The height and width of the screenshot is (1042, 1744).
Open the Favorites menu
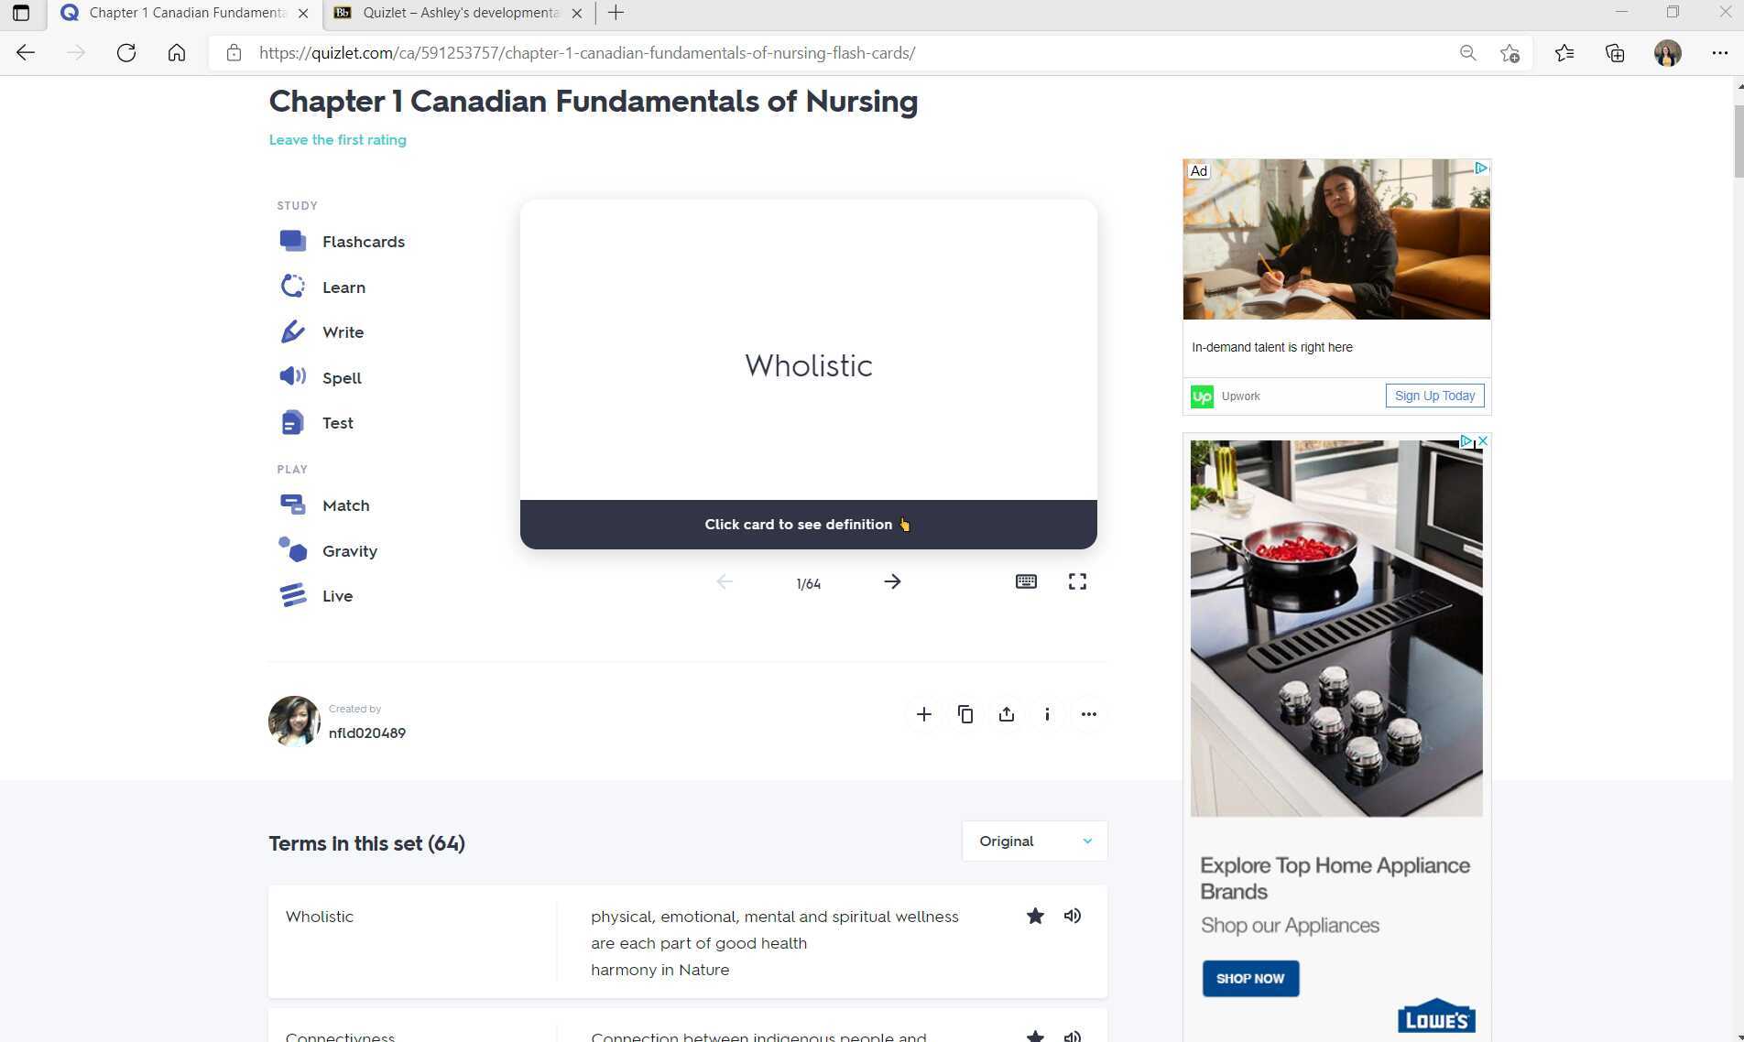(x=1564, y=52)
